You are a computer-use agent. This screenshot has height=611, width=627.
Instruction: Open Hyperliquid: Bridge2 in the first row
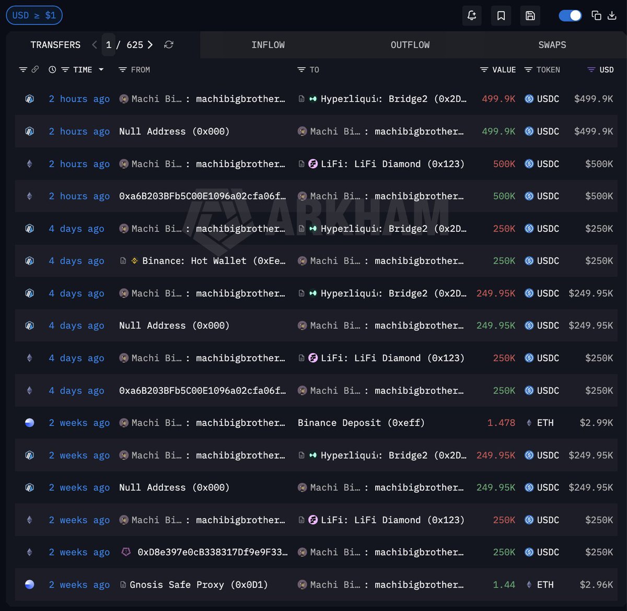(x=394, y=99)
